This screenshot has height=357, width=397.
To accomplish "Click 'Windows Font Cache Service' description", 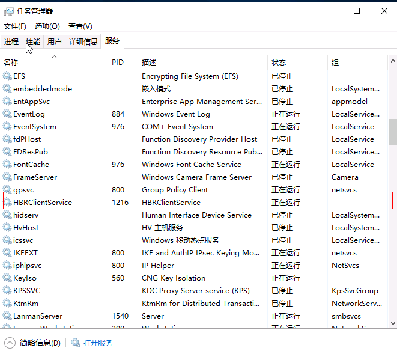I will 192,165.
